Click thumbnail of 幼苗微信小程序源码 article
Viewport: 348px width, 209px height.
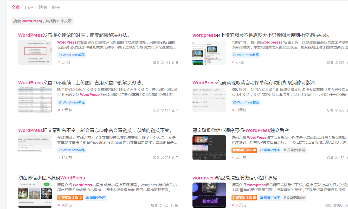pyautogui.click(x=35, y=195)
